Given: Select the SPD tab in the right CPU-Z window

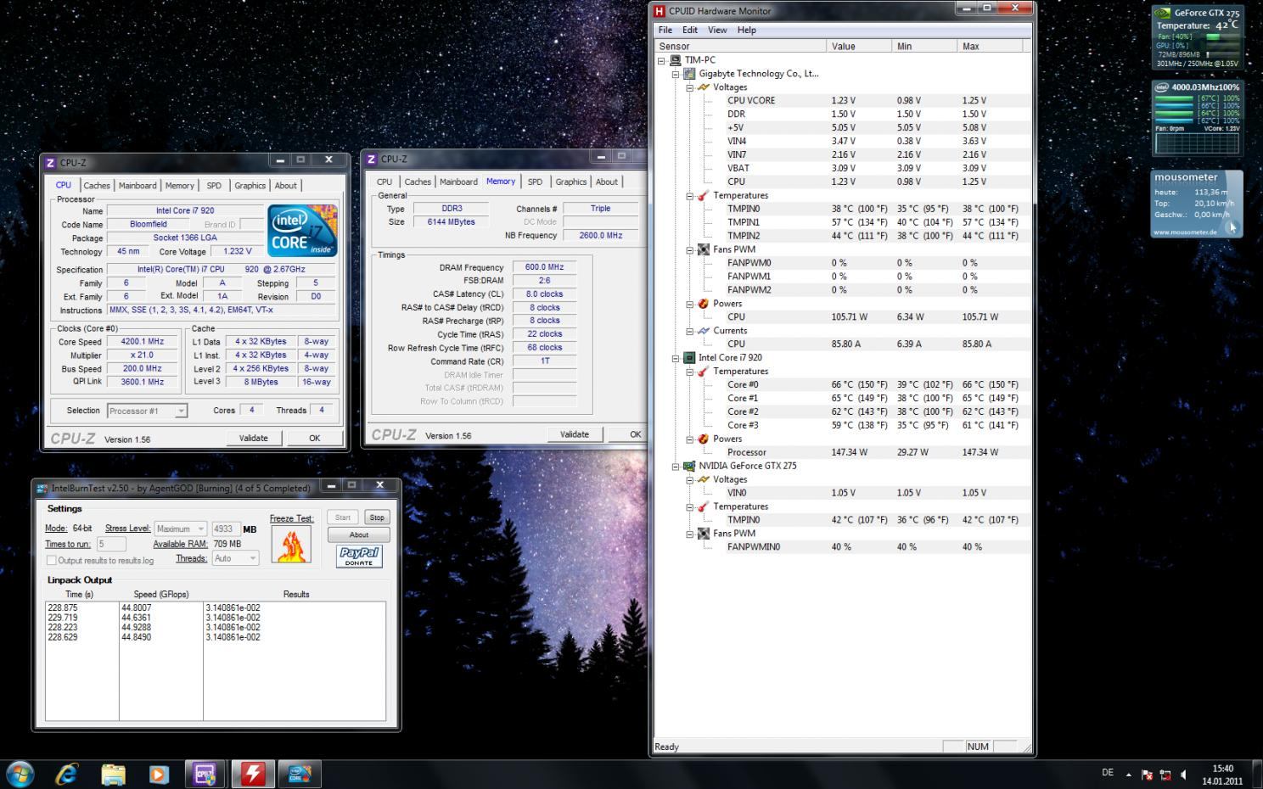Looking at the screenshot, I should tap(535, 182).
